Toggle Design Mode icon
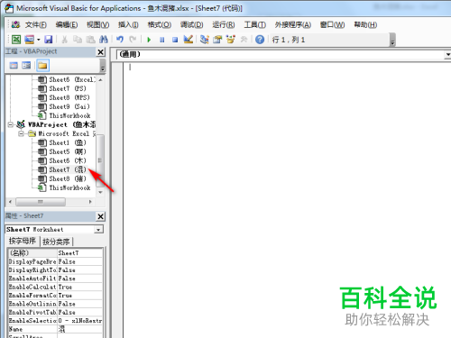 click(x=189, y=40)
